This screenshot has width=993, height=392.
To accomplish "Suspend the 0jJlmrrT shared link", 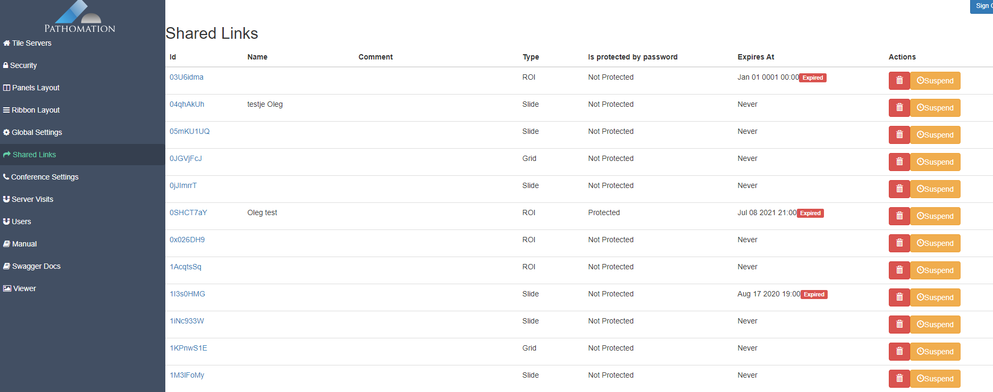I will [935, 189].
